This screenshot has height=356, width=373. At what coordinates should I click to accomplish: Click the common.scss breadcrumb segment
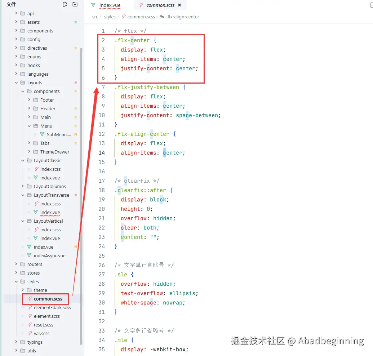coord(141,17)
